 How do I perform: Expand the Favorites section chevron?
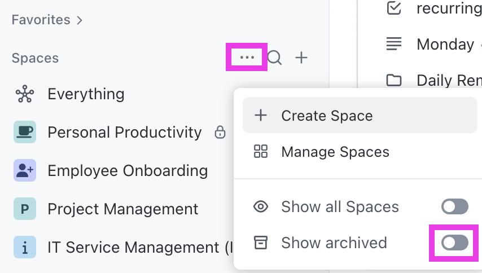(x=80, y=20)
